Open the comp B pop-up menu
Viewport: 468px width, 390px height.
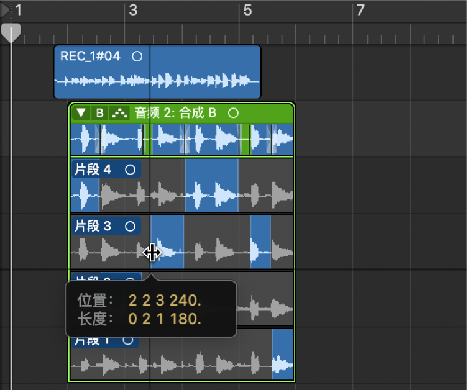(x=99, y=113)
